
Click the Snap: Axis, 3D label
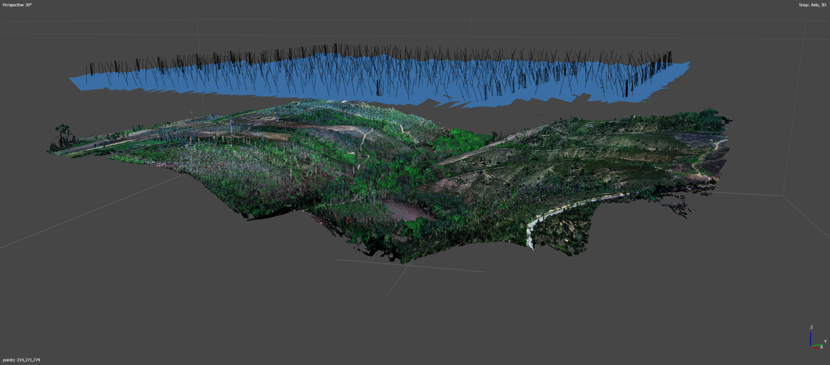pos(812,5)
